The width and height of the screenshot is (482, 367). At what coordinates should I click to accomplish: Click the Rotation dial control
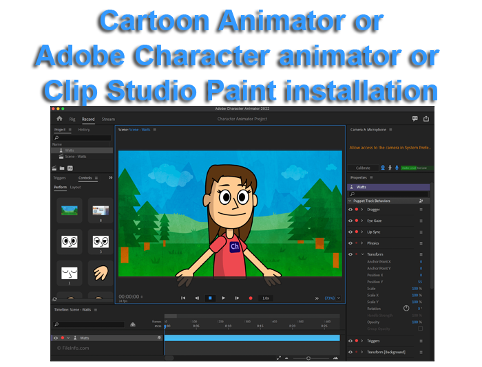406,308
